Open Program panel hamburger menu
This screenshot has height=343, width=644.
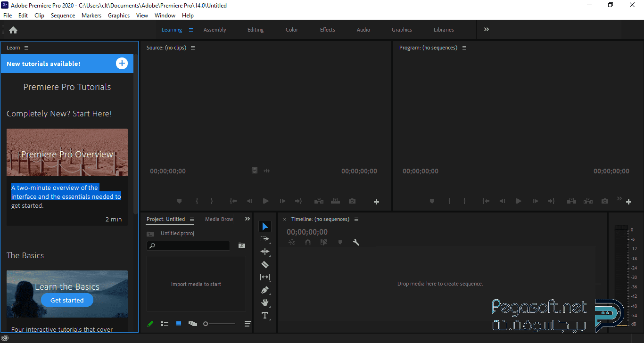(x=464, y=48)
